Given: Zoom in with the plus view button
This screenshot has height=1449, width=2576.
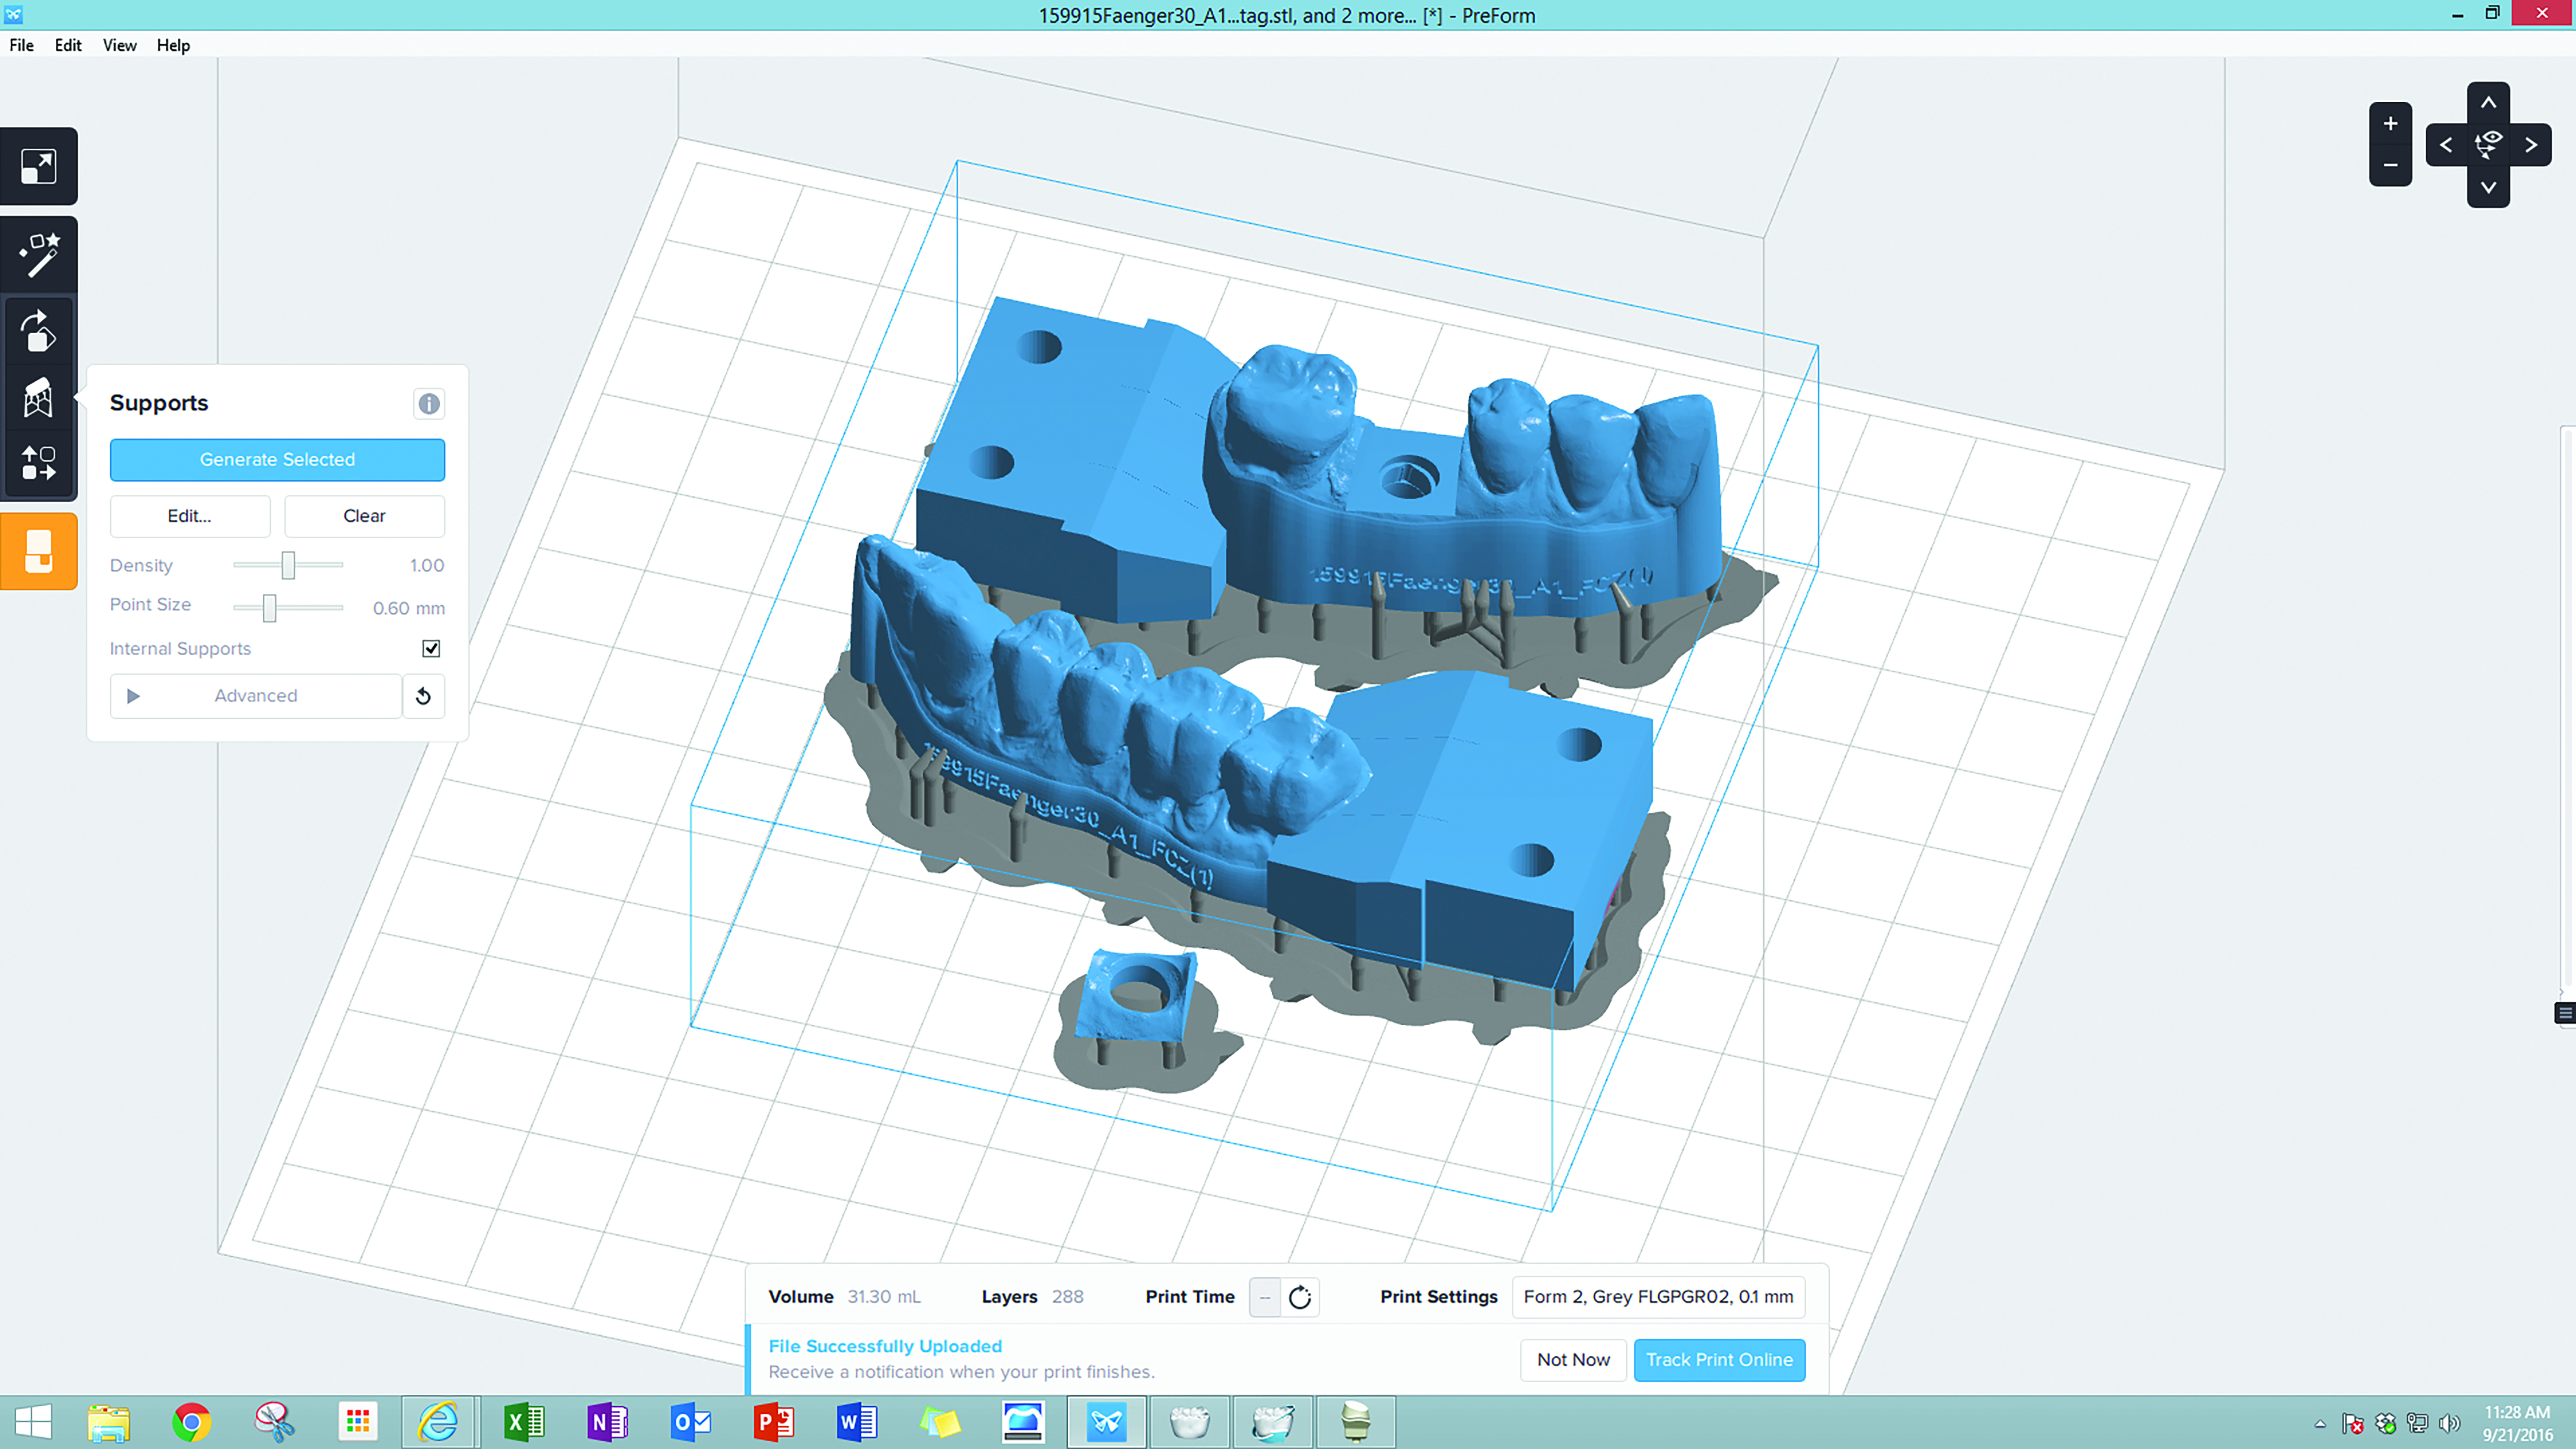Looking at the screenshot, I should pyautogui.click(x=2390, y=124).
